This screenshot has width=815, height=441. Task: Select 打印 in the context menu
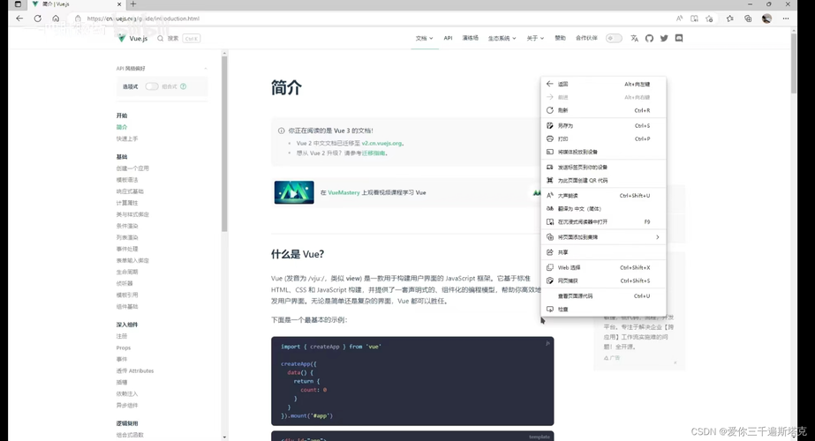[x=603, y=139]
